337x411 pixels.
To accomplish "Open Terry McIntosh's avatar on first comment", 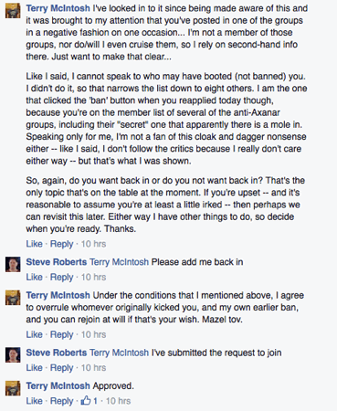I will [13, 10].
